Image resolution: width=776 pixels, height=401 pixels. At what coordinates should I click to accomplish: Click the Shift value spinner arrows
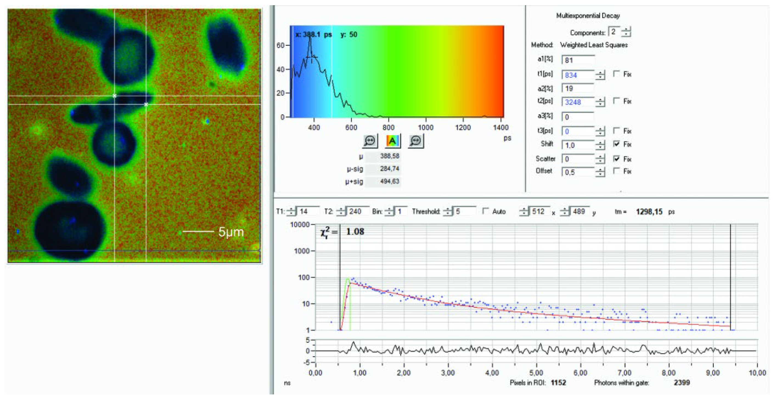coord(600,145)
